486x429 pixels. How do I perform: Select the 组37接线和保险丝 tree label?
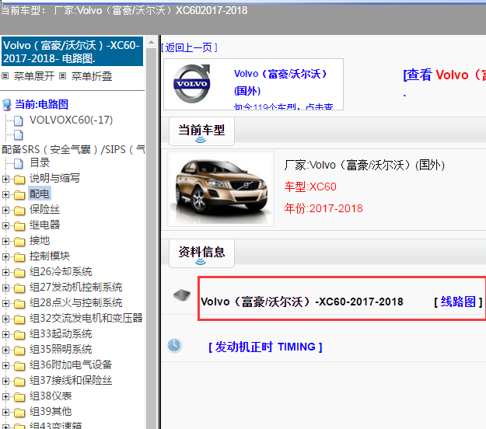[71, 380]
